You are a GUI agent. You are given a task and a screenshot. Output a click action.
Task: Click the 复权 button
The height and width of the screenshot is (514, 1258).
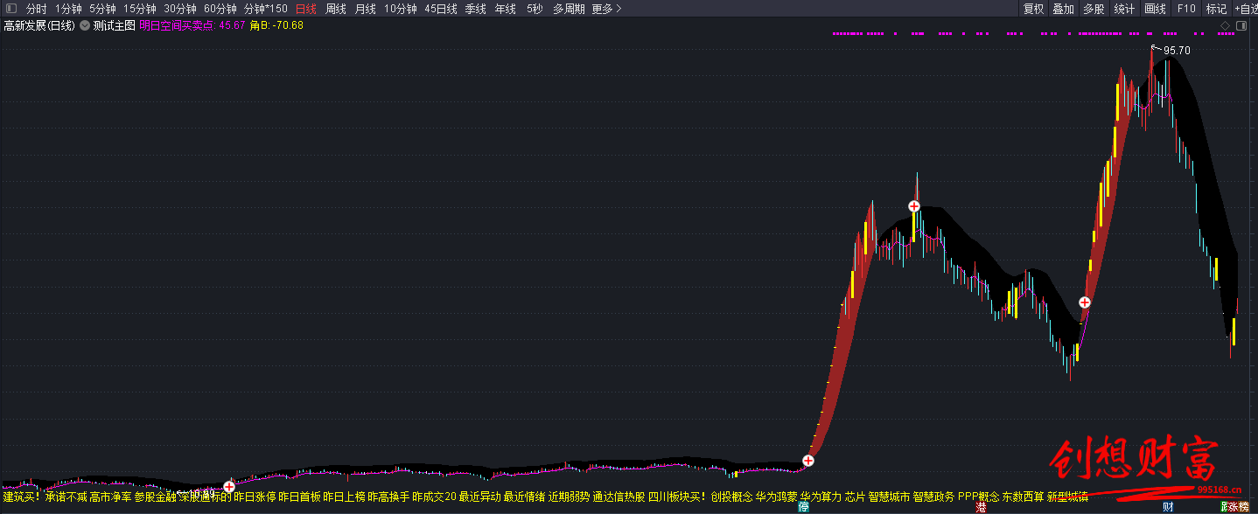[1033, 9]
